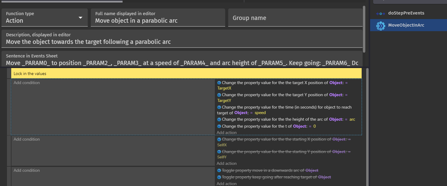The width and height of the screenshot is (447, 186).
Task: Click the MoveObjectInArc function icon
Action: [380, 26]
